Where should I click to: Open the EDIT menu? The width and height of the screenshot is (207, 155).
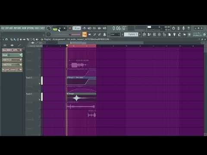[x=7, y=28]
